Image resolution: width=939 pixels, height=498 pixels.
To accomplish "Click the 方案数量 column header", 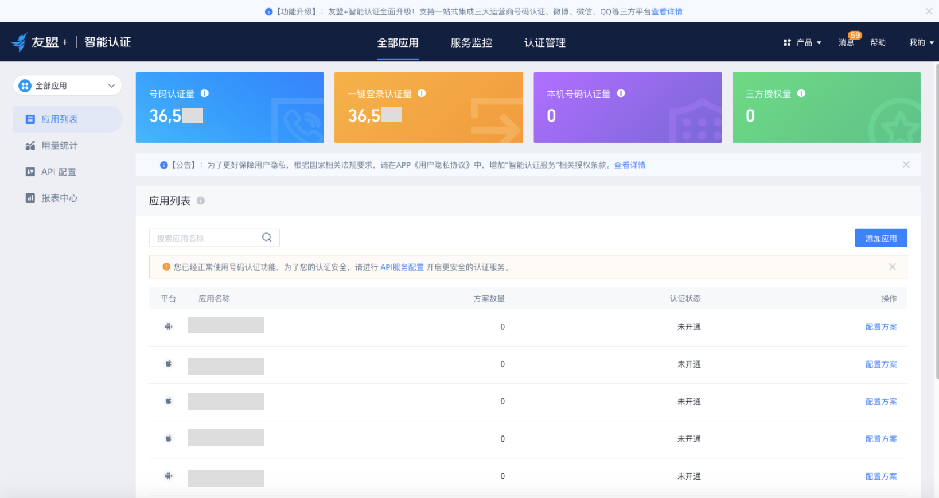I will 489,299.
